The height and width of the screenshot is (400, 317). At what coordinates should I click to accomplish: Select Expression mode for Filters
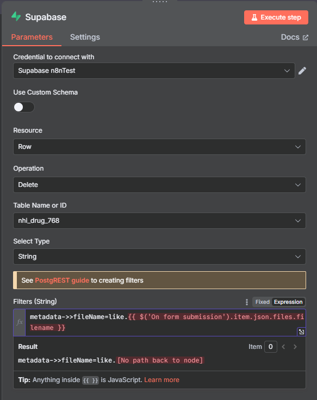click(288, 302)
